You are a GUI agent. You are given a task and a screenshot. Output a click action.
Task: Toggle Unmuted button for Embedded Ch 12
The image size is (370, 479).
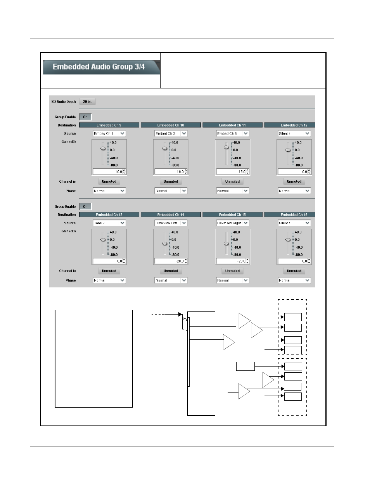(294, 182)
